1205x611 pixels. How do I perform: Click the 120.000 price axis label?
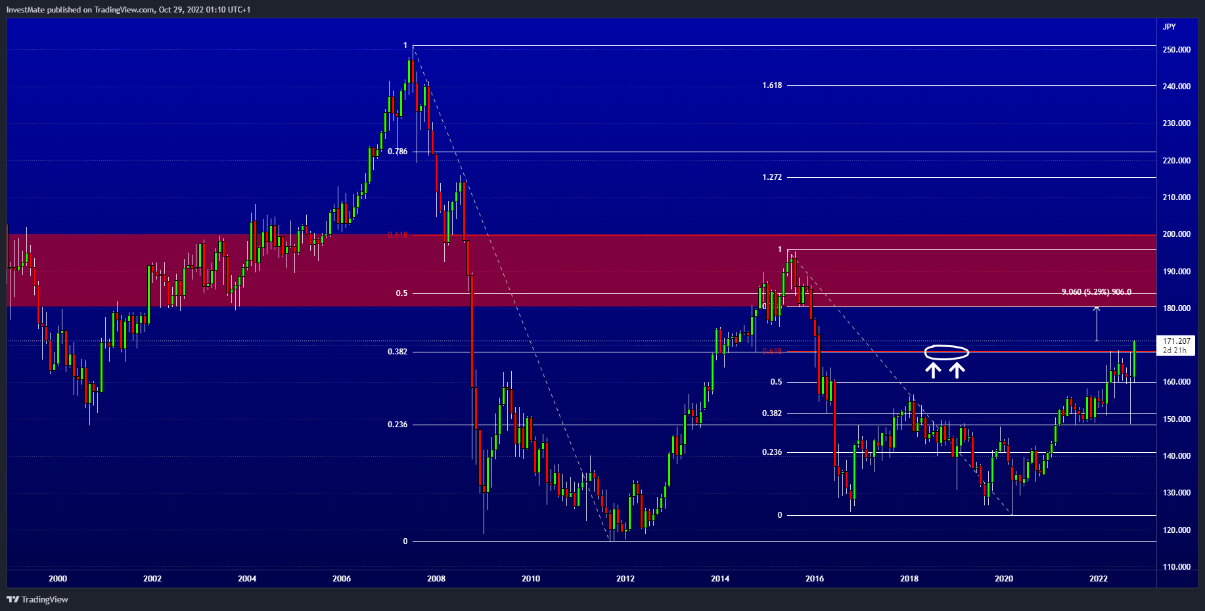pos(1176,530)
